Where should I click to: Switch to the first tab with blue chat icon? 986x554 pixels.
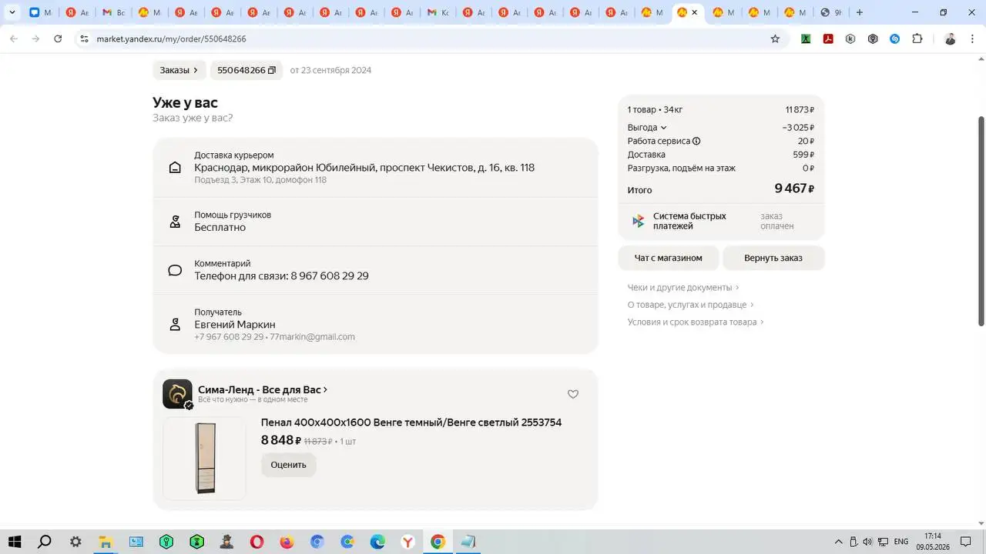pyautogui.click(x=40, y=12)
